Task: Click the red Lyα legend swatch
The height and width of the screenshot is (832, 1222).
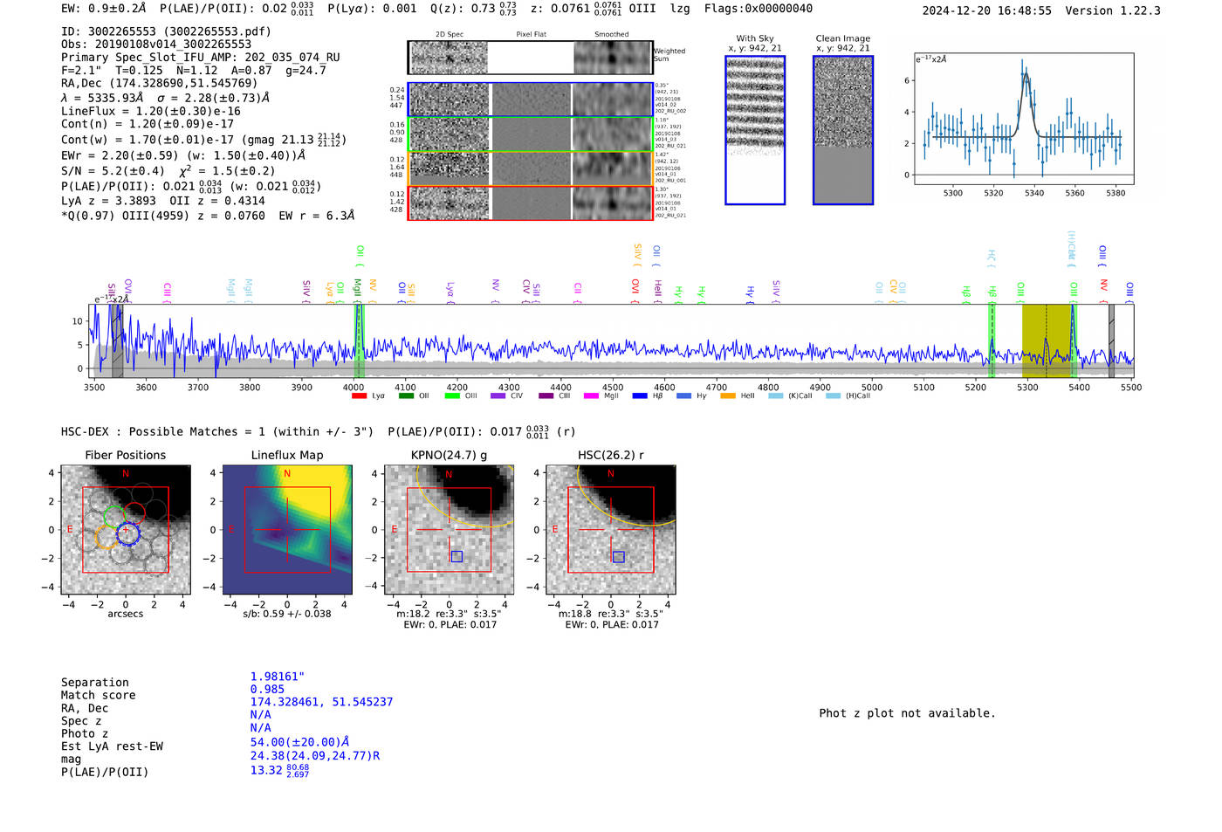Action: [359, 396]
